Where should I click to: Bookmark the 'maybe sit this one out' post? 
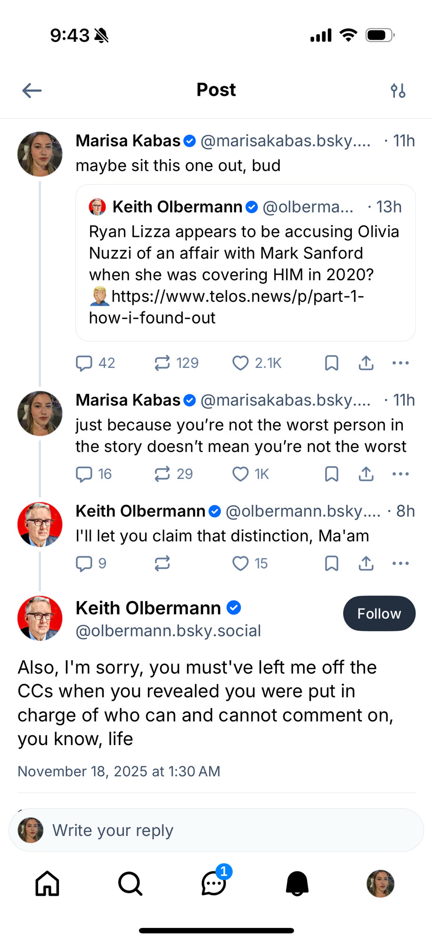(x=332, y=363)
